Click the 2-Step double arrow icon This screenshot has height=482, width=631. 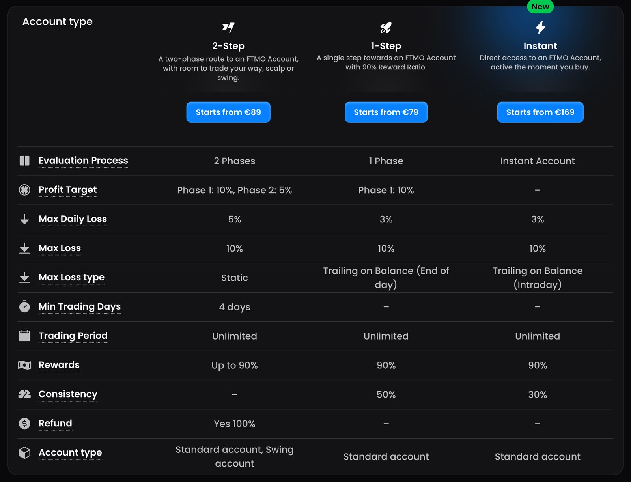pyautogui.click(x=228, y=27)
